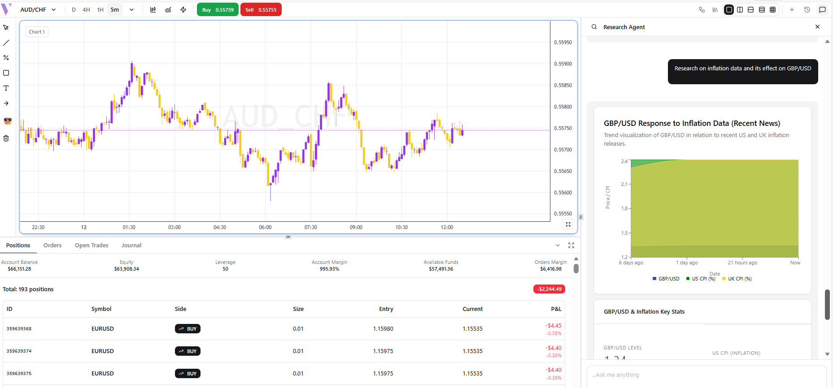Open the AUD/CHF symbol dropdown
This screenshot has height=388, width=833.
tap(38, 10)
